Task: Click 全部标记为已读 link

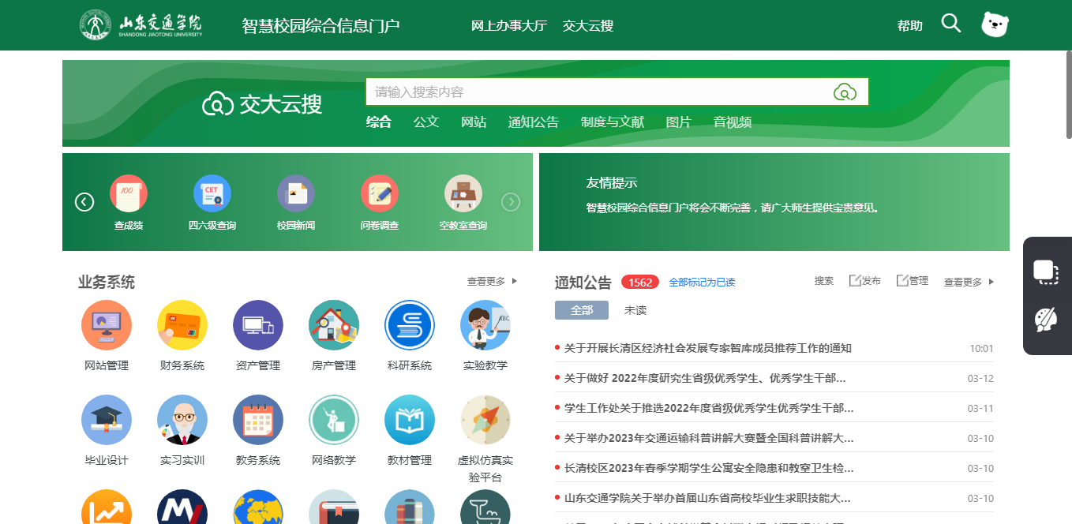Action: click(x=702, y=282)
